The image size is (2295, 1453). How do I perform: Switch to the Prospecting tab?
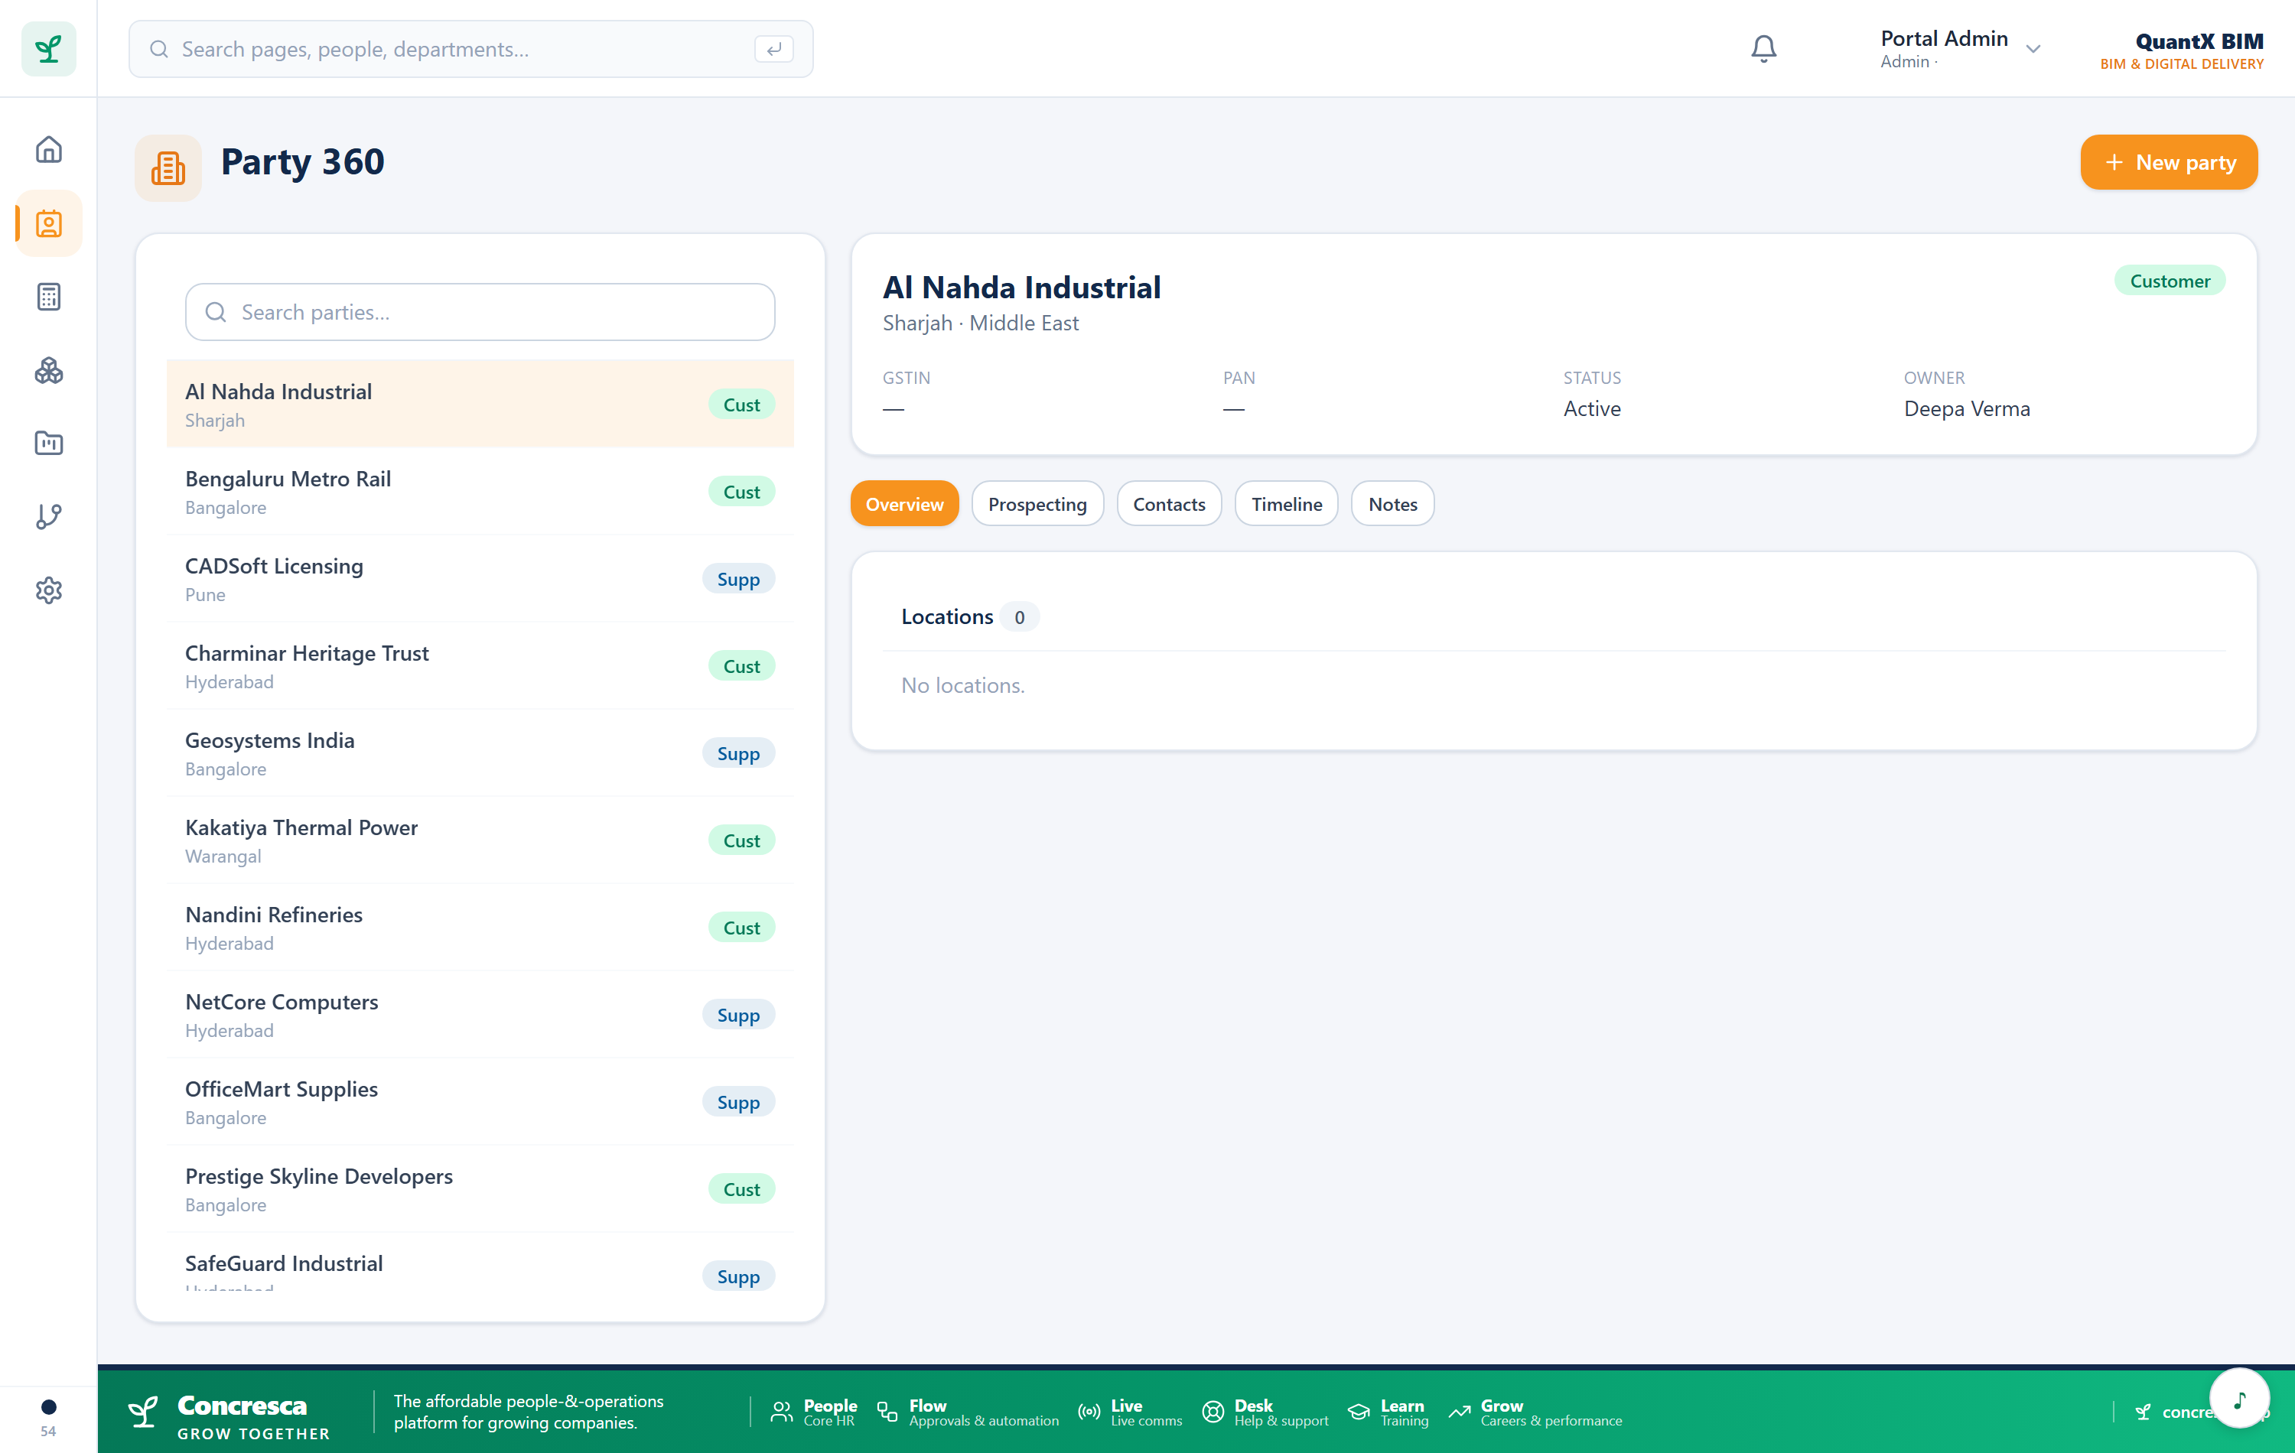[1037, 503]
